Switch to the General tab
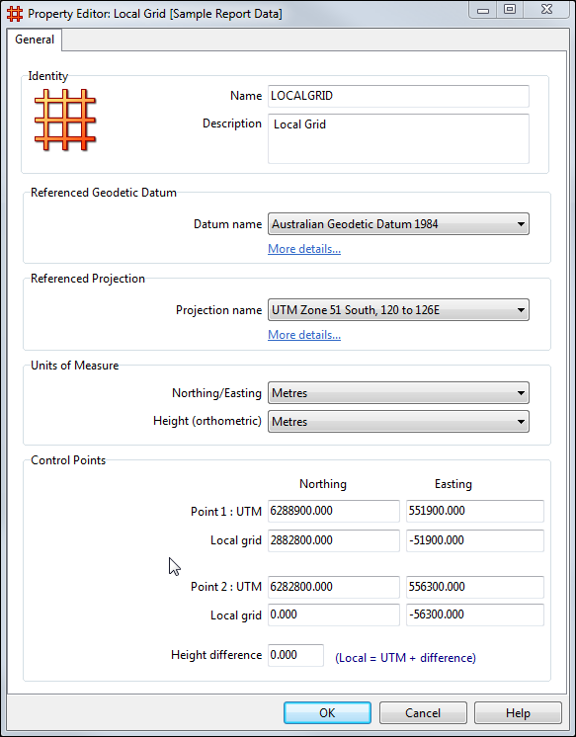 click(35, 40)
